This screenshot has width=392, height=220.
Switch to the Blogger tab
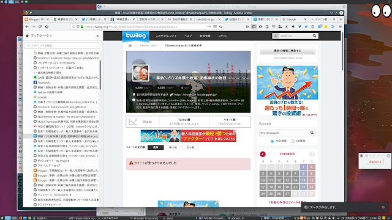coord(37,19)
